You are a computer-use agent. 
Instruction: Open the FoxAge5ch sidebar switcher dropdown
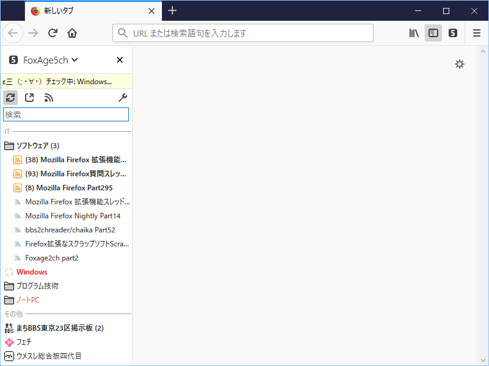43,60
